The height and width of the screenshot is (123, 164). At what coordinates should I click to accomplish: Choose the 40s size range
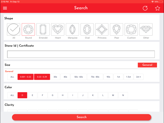tap(65, 77)
